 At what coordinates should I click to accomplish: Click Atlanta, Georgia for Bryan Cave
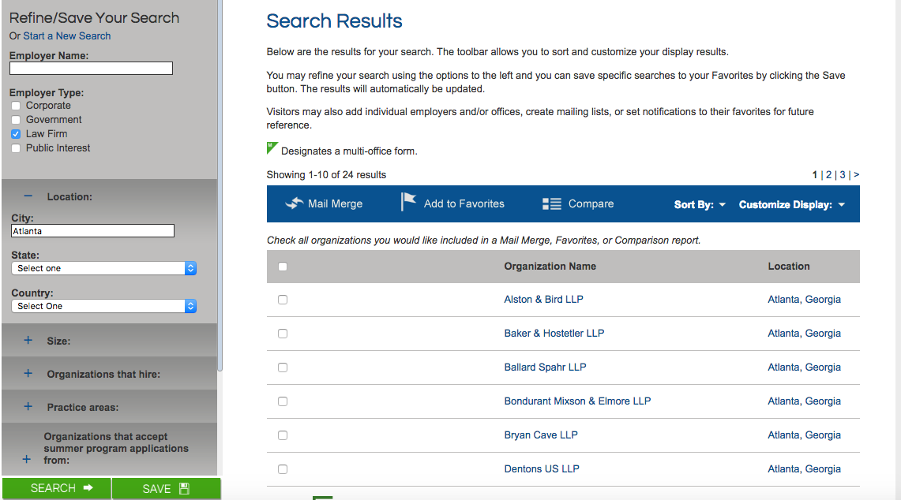point(804,435)
